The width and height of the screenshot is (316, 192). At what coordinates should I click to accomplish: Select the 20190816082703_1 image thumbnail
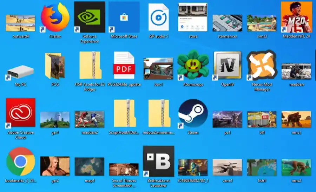point(193,168)
